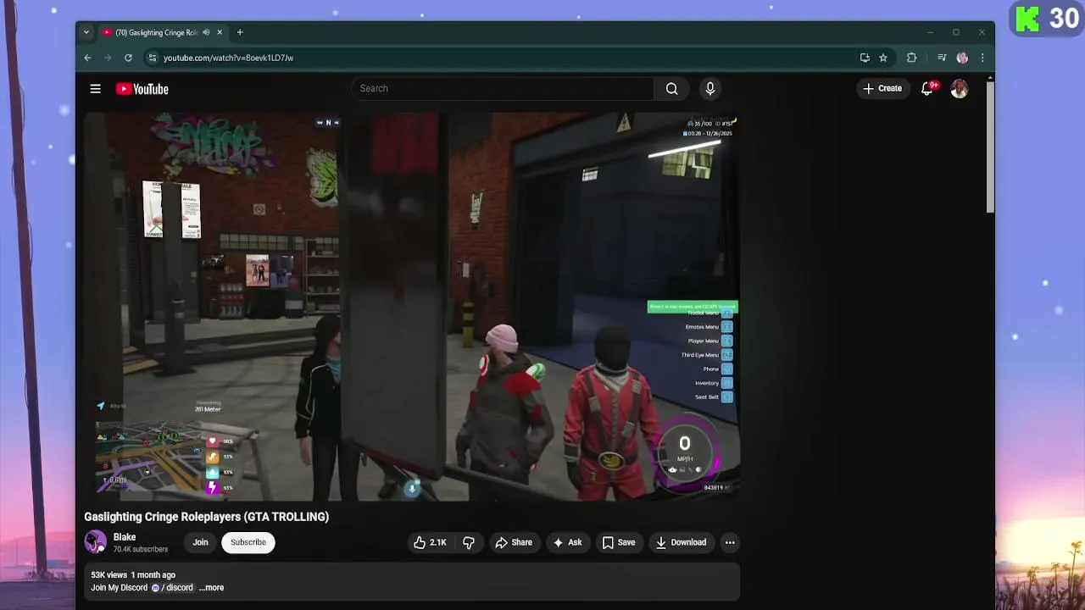Subscribe to Blake's channel
The width and height of the screenshot is (1085, 610).
[x=248, y=542]
